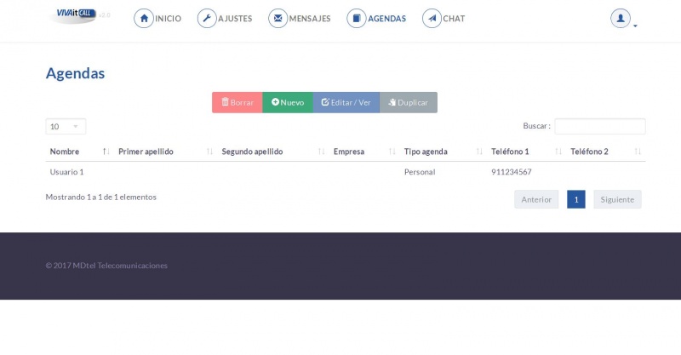681x355 pixels.
Task: Click the Agendas page heading
Action: coord(75,73)
